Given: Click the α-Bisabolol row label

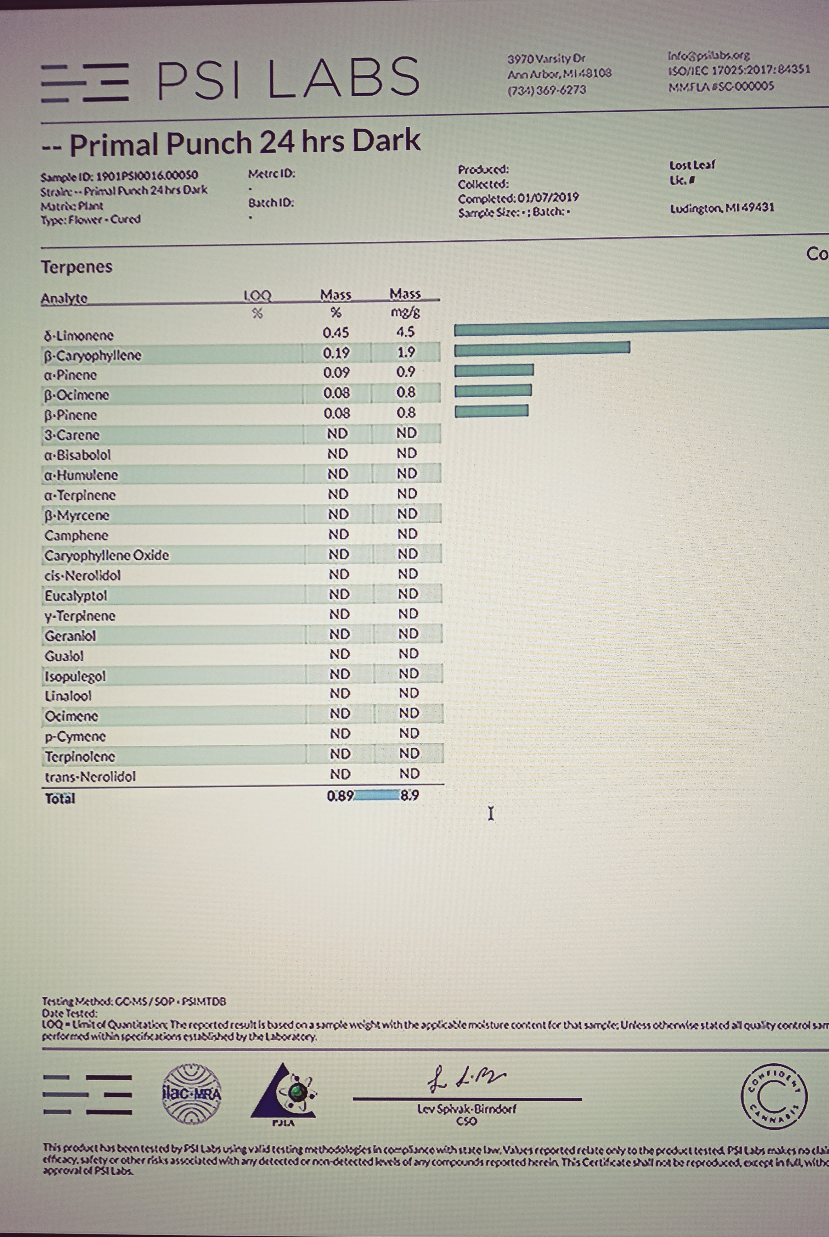Looking at the screenshot, I should click(x=78, y=455).
